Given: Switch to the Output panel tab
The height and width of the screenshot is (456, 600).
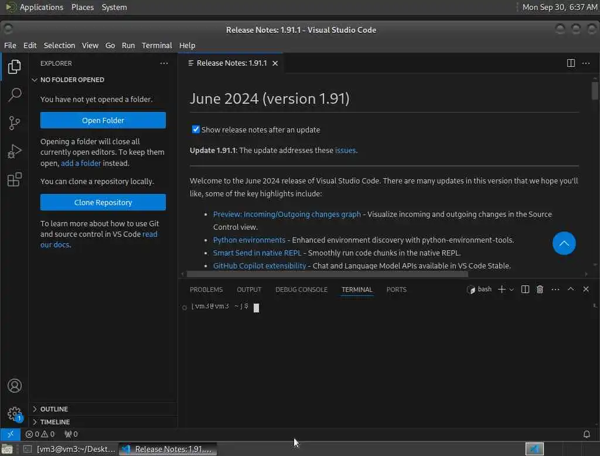Looking at the screenshot, I should coord(248,290).
